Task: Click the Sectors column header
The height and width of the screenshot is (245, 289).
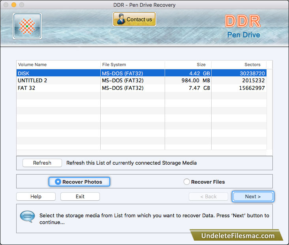Action: pyautogui.click(x=239, y=65)
